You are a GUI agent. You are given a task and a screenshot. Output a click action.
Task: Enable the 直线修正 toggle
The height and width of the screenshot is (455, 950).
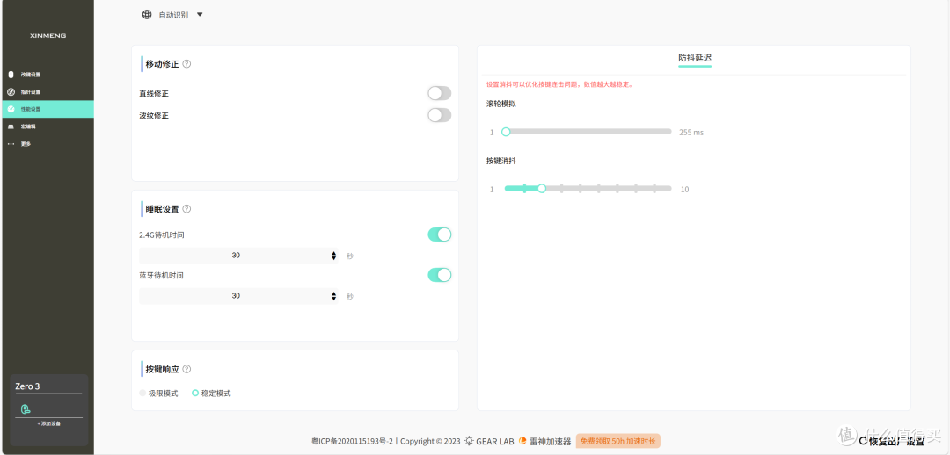pyautogui.click(x=439, y=93)
